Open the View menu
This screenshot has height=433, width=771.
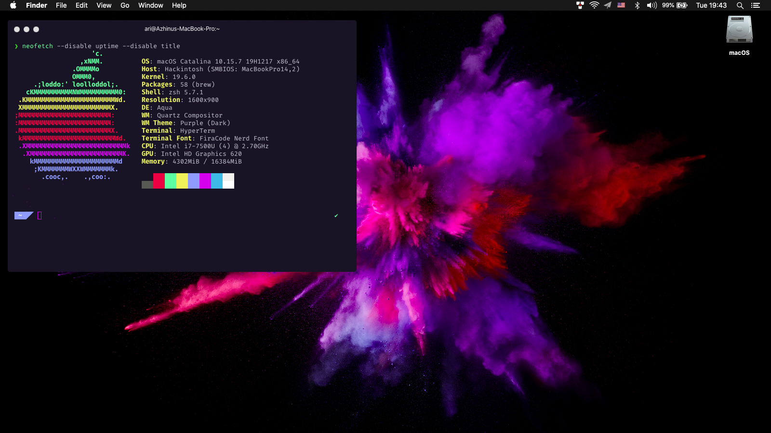click(x=104, y=5)
